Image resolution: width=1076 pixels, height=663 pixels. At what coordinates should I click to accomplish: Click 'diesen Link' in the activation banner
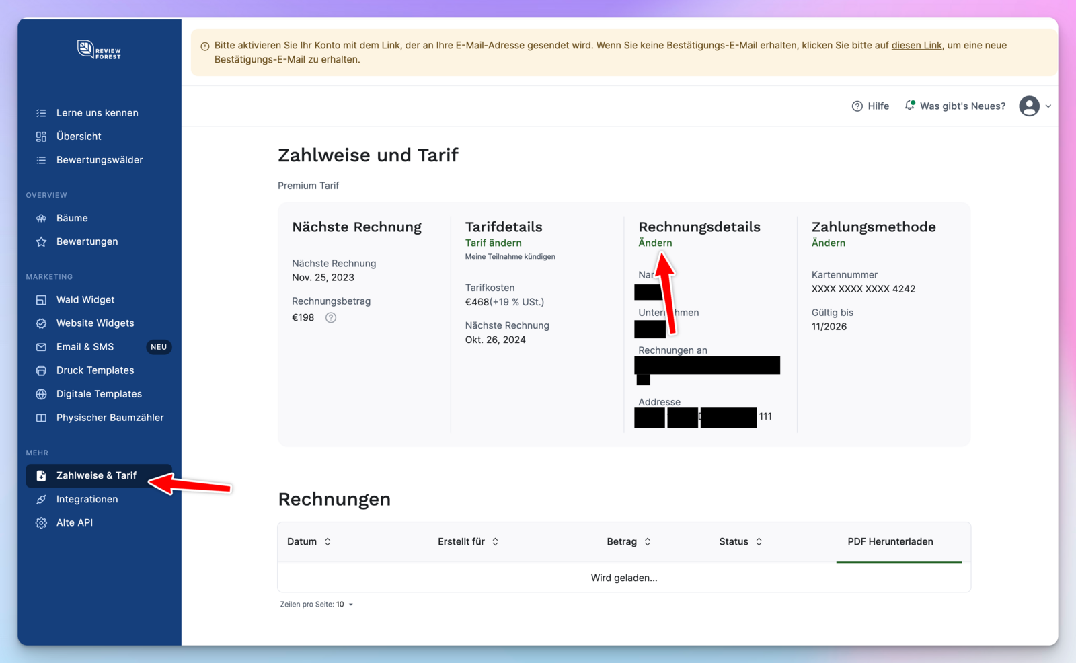pos(916,46)
